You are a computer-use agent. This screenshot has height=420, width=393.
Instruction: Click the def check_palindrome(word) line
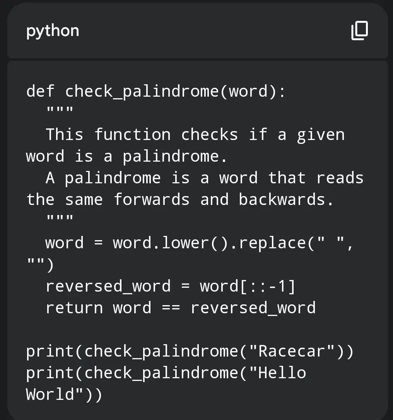pos(156,92)
